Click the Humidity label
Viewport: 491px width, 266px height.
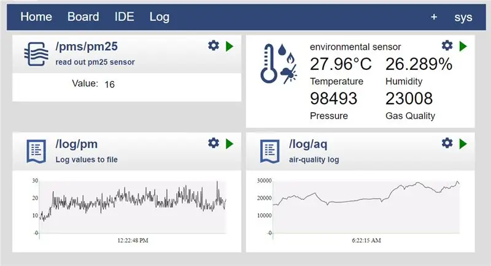(404, 82)
